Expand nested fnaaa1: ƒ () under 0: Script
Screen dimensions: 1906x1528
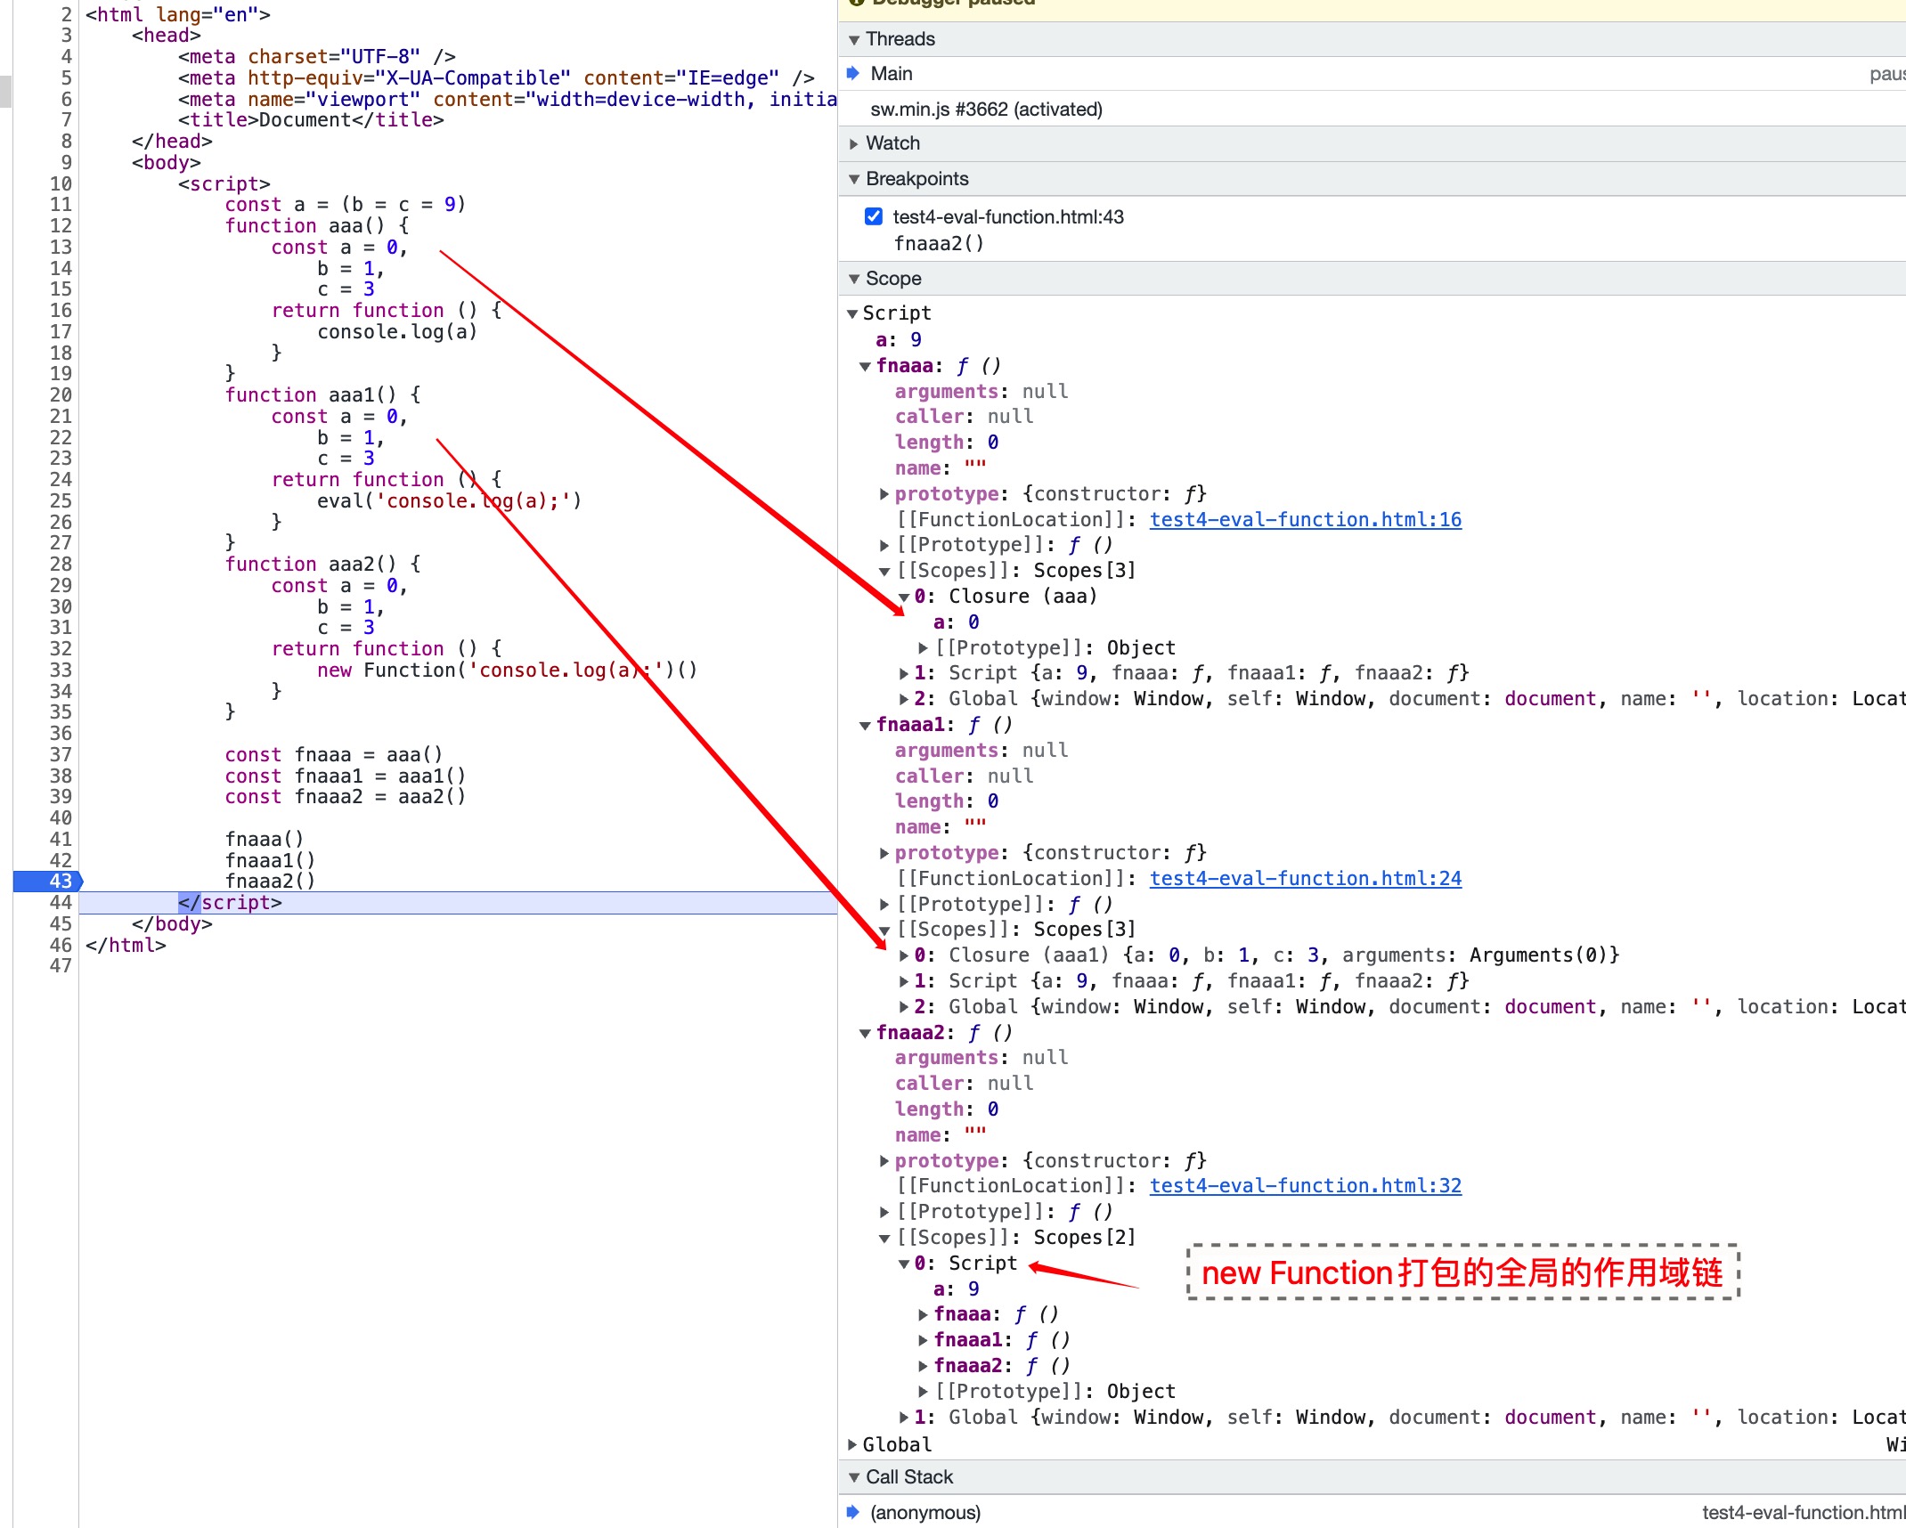point(924,1340)
